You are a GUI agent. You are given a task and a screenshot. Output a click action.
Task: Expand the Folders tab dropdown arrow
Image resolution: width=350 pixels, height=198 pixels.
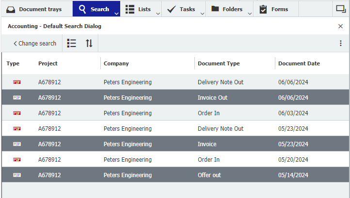250,14
